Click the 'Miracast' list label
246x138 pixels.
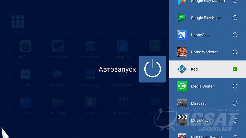198,103
